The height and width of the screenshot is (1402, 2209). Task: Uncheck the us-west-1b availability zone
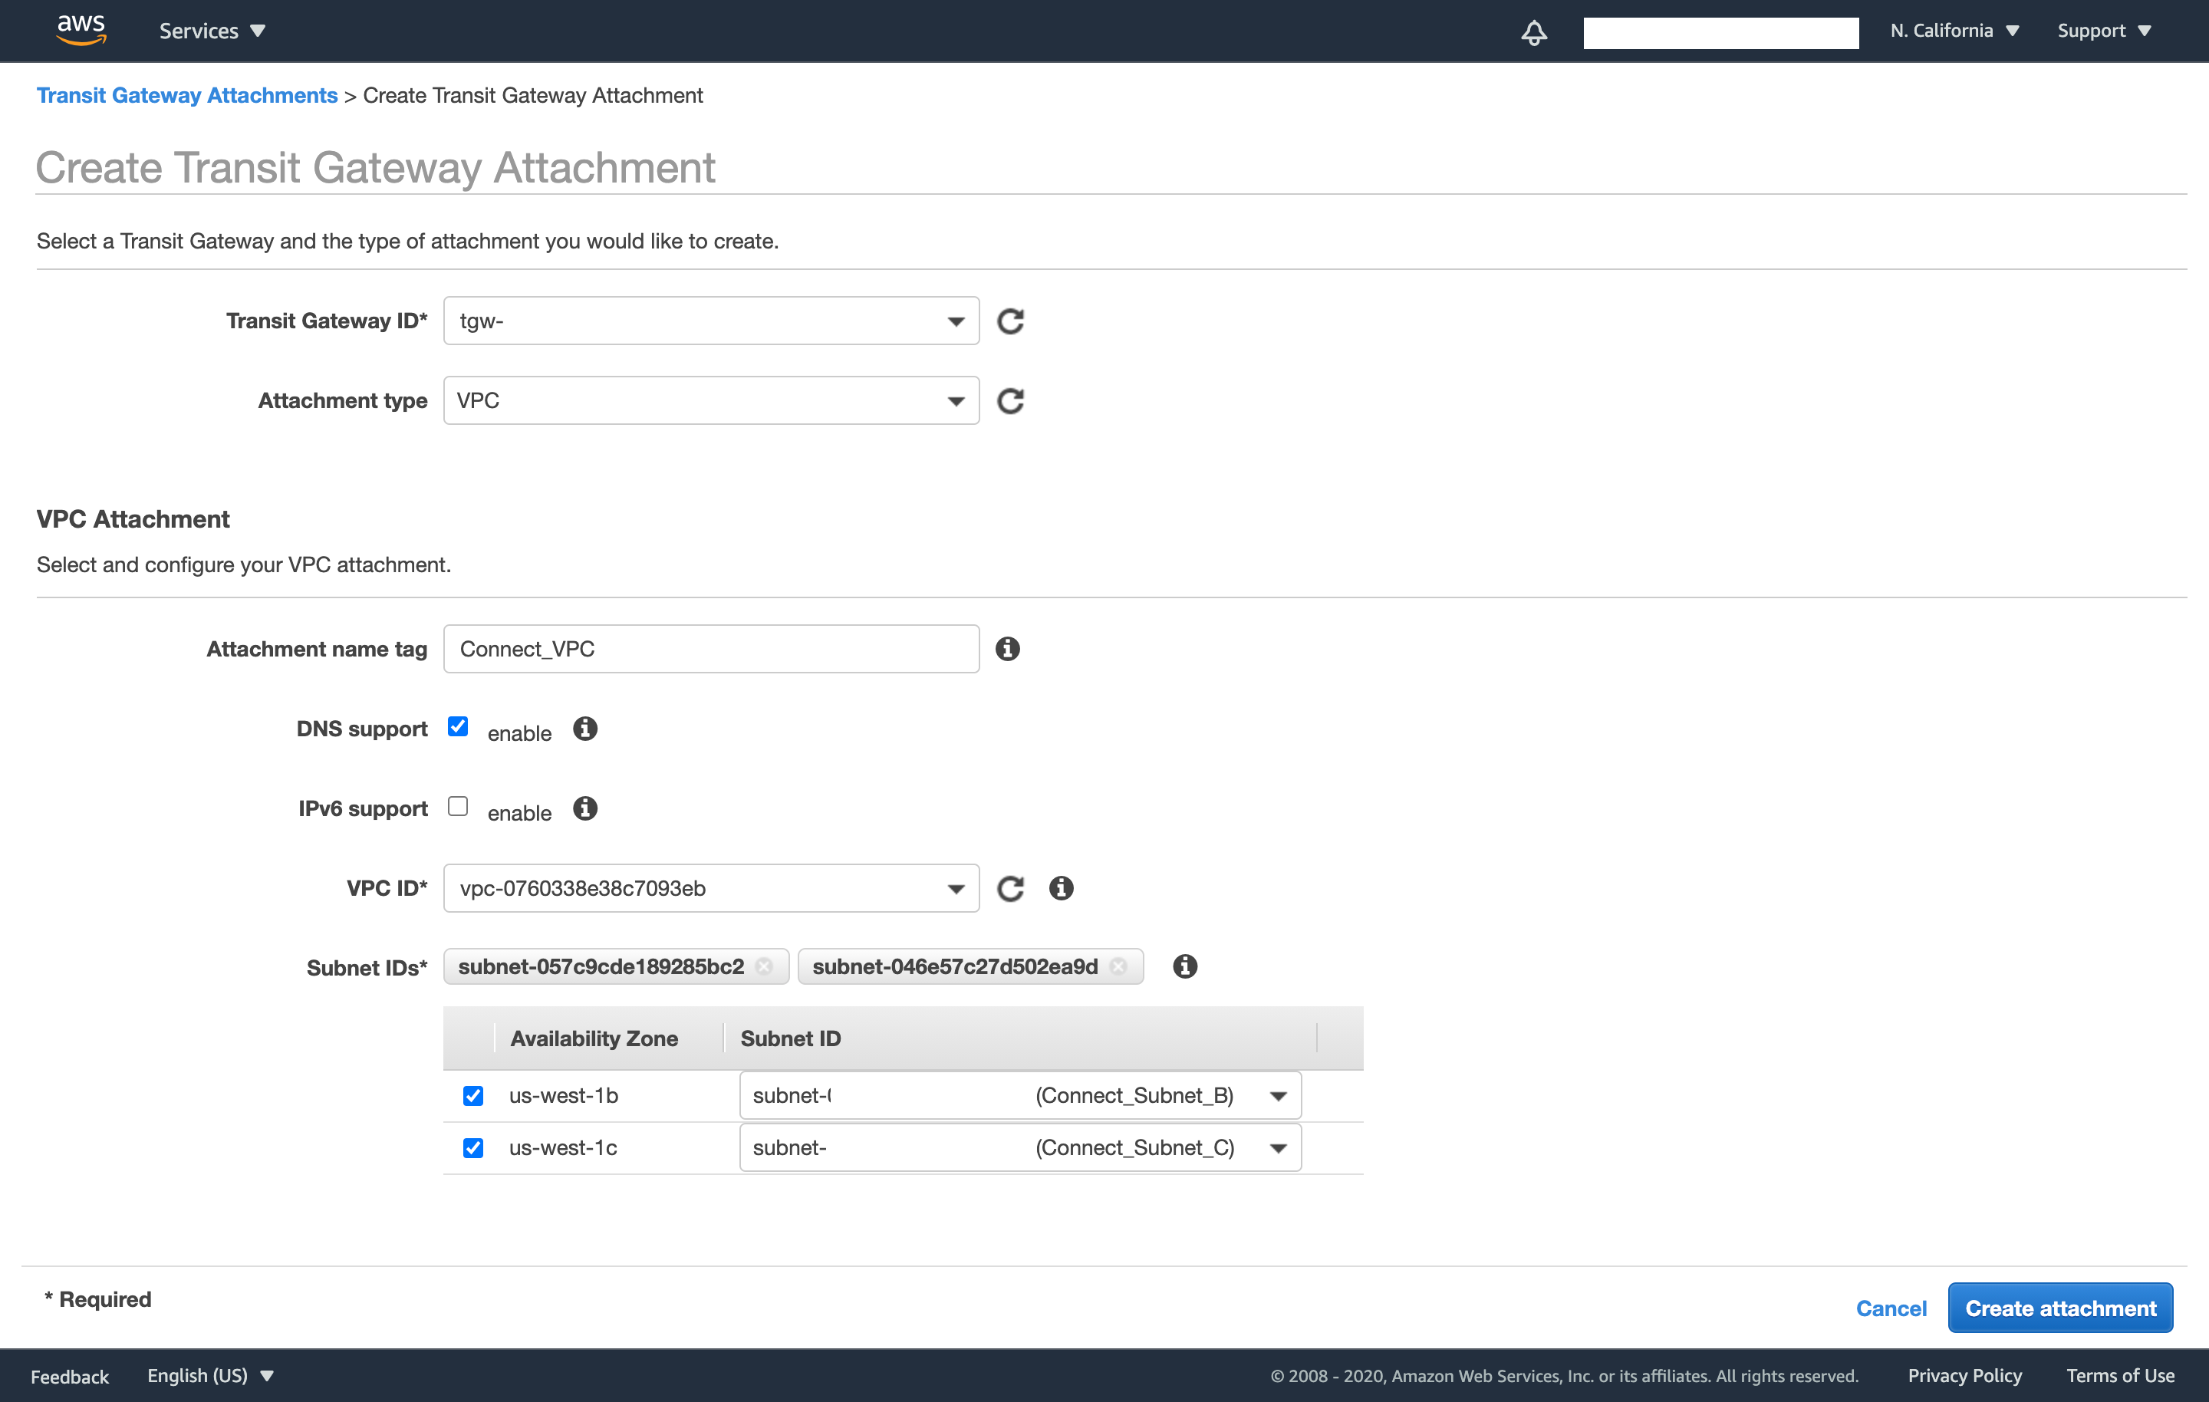pos(473,1095)
